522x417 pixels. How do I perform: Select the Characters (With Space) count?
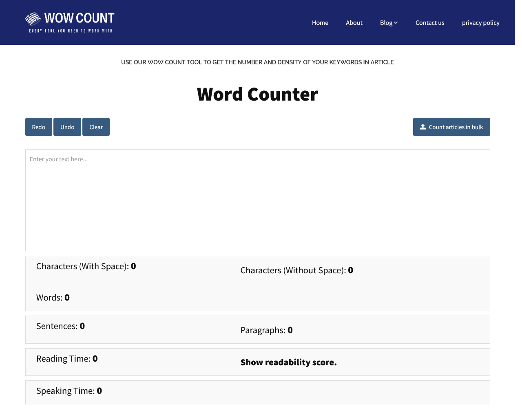point(133,266)
